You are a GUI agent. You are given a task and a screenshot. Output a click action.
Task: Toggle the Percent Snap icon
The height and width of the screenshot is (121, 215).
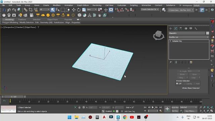127,10
